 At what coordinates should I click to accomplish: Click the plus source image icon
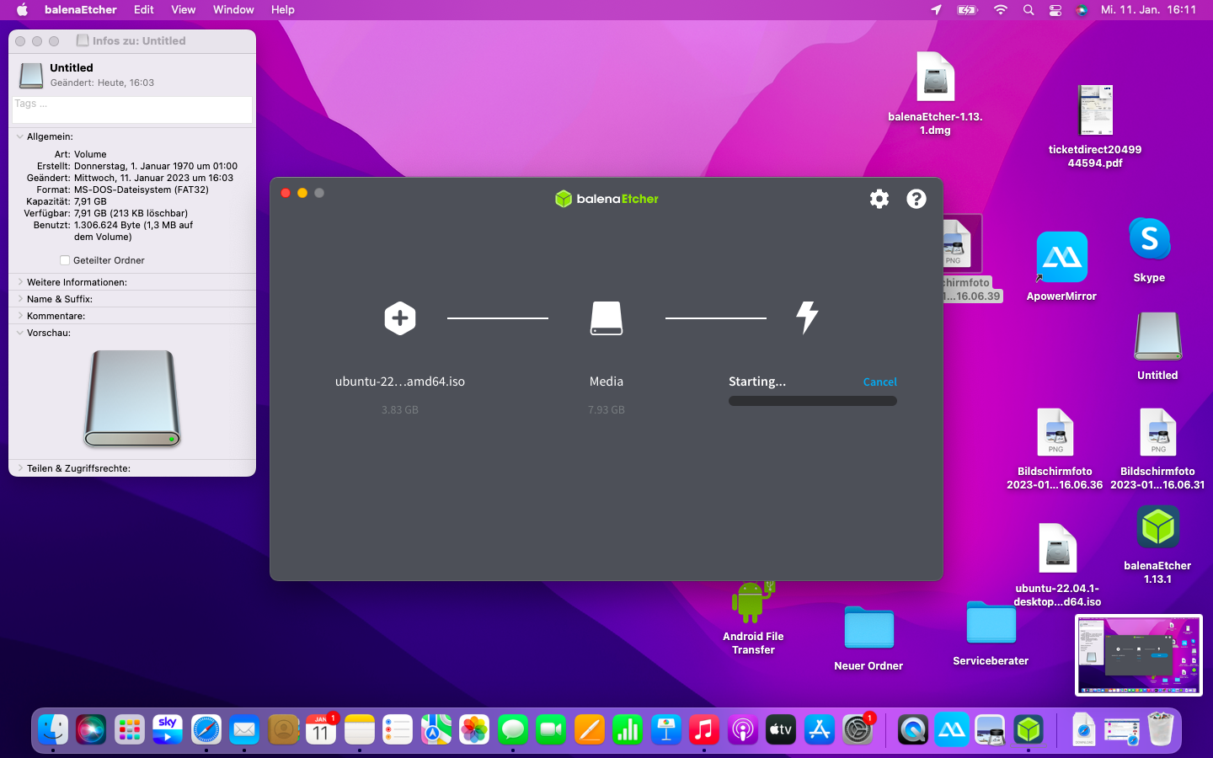(x=400, y=318)
